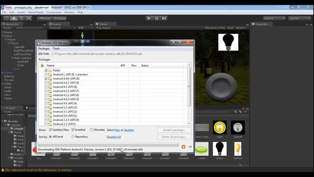Select the Assets folder in Project panel
Screen dimensions: 314x177
click(x=11, y=121)
